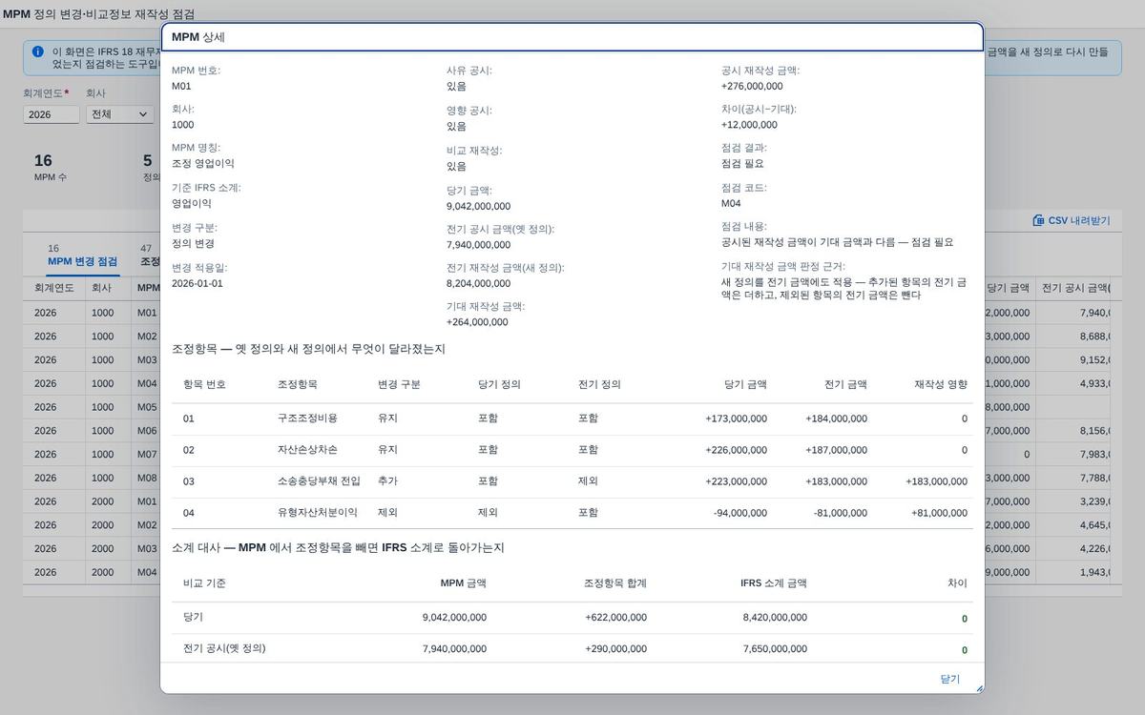The image size is (1145, 715).
Task: Click the 재작성 영향 column header
Action: click(941, 384)
